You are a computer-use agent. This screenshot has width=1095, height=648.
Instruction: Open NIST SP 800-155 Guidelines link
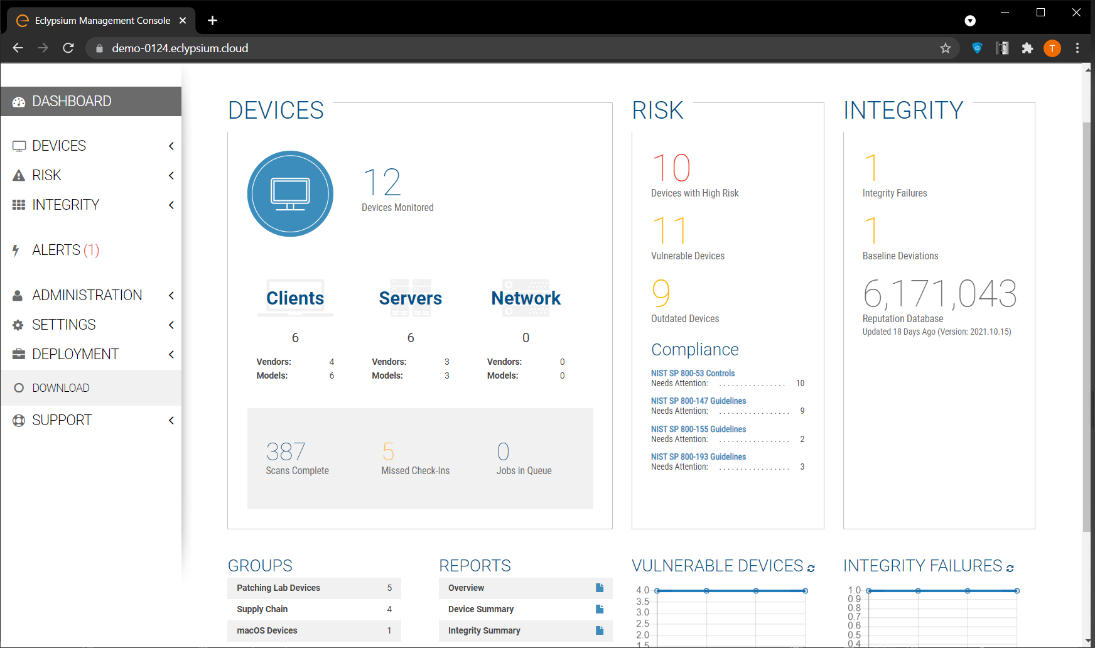[x=698, y=429]
